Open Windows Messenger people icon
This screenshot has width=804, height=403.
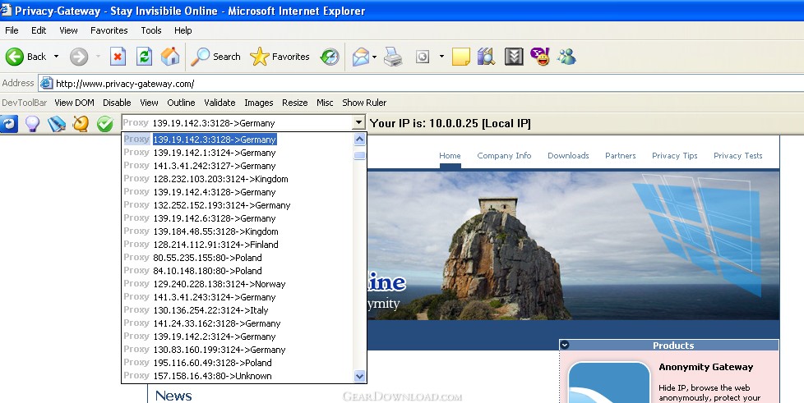click(x=567, y=57)
